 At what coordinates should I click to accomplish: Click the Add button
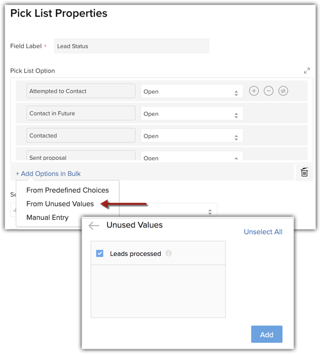point(266,334)
